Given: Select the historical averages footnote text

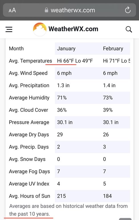Looking at the screenshot, I should [68, 210].
